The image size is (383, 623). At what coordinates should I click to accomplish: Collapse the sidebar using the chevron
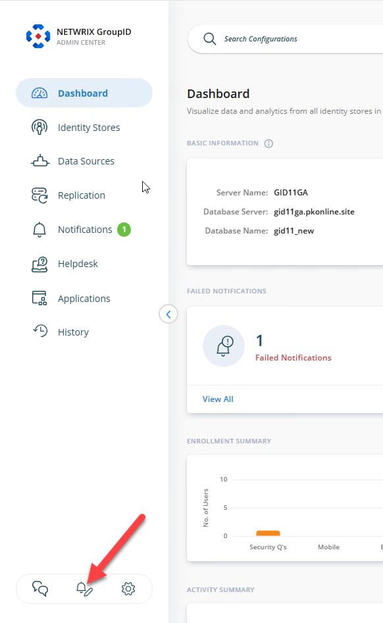point(168,314)
